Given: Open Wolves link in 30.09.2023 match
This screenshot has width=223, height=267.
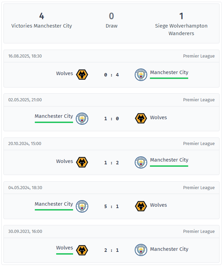Looking at the screenshot, I should pos(64,248).
